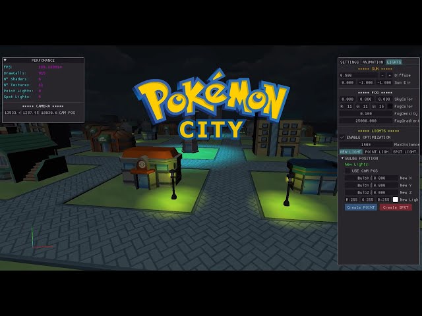The image size is (422, 316).
Task: Click the camera X position 13533.4
Action: click(x=13, y=113)
